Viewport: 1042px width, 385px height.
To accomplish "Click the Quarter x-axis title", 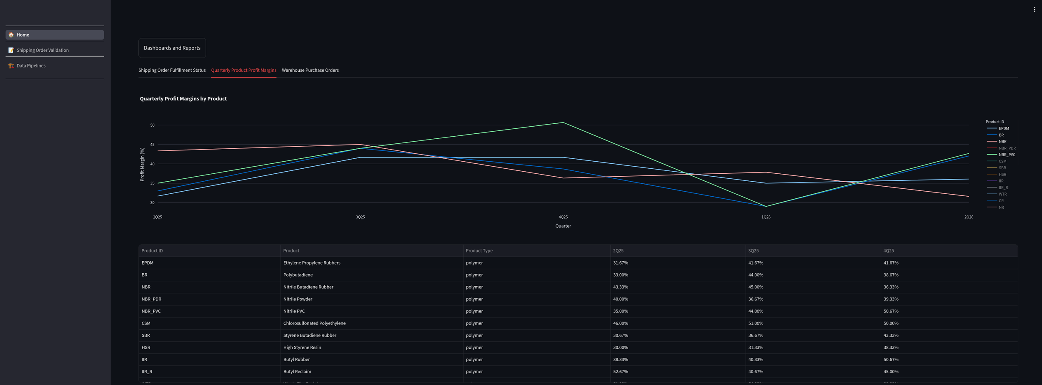I will tap(563, 226).
